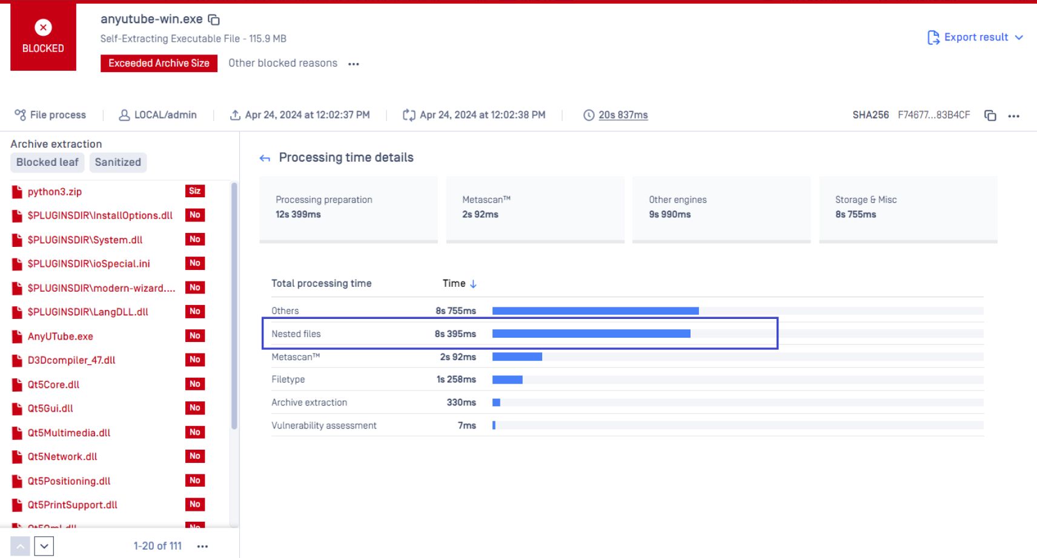Open more options next to SHA256
This screenshot has width=1037, height=558.
click(1013, 116)
